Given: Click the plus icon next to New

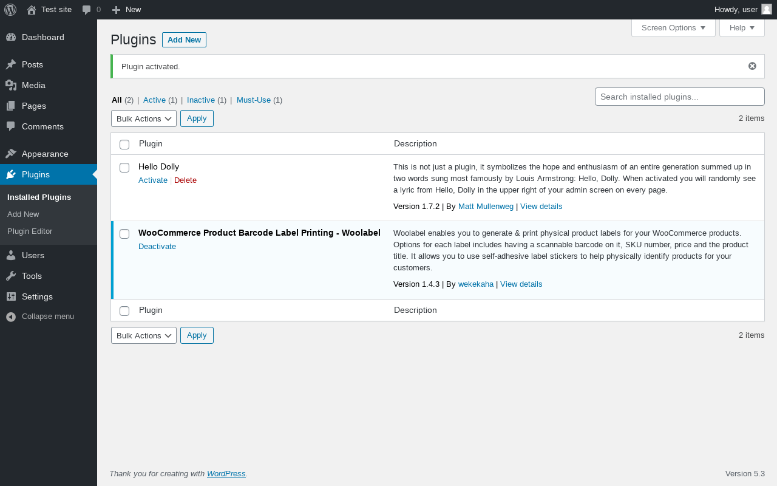Looking at the screenshot, I should click(x=117, y=10).
